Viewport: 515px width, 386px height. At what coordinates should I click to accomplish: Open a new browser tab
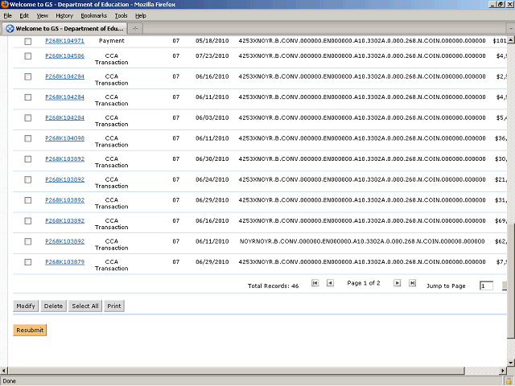135,28
